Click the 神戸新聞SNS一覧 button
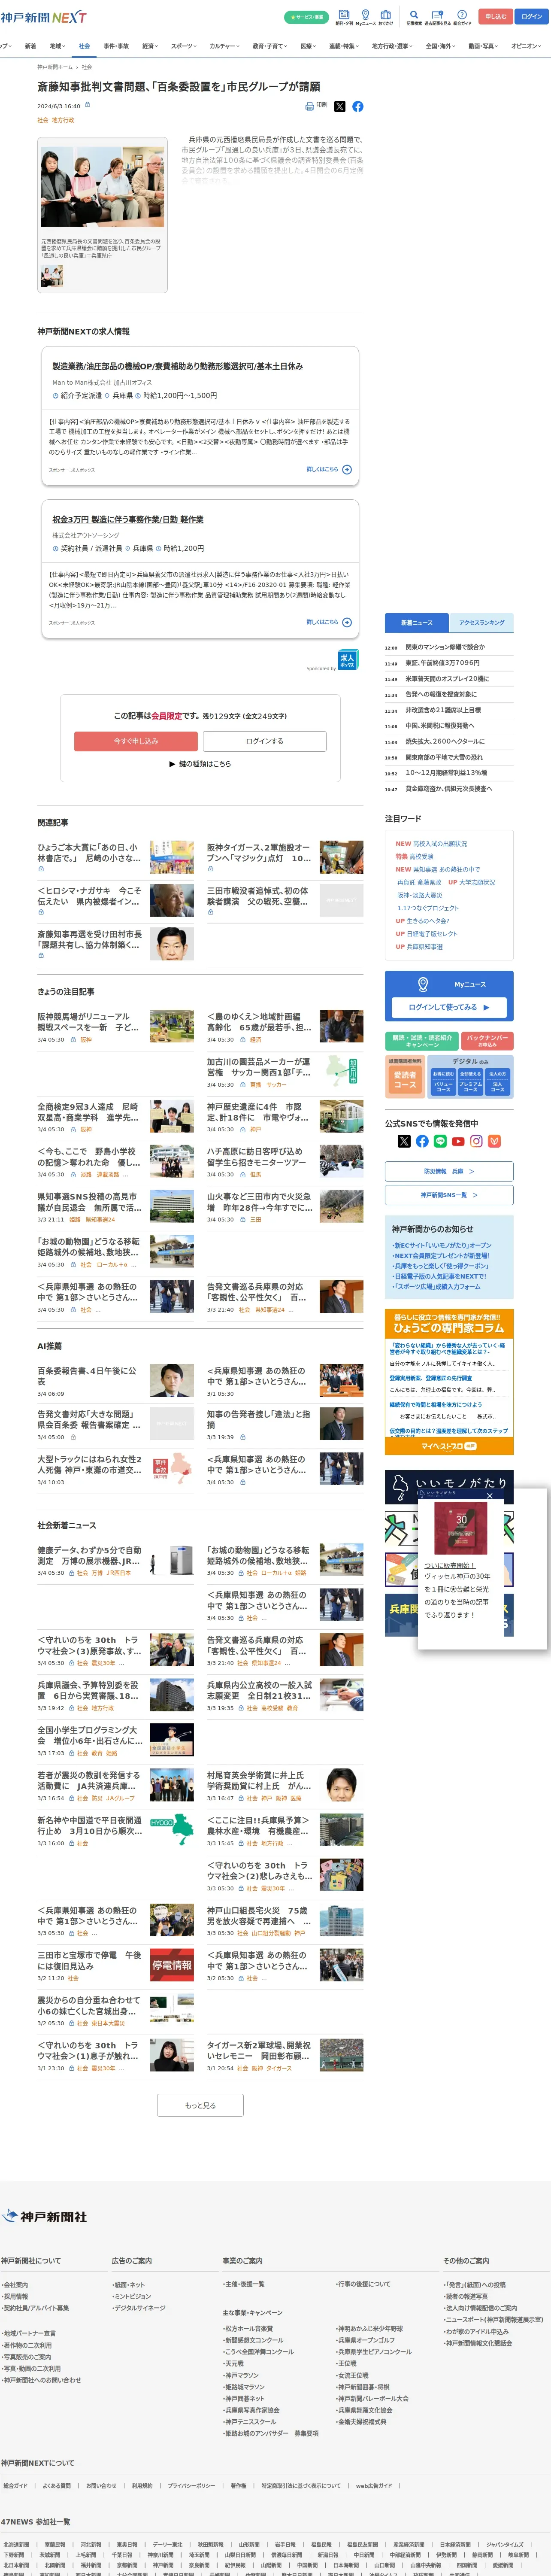The image size is (551, 2576). pyautogui.click(x=449, y=1195)
